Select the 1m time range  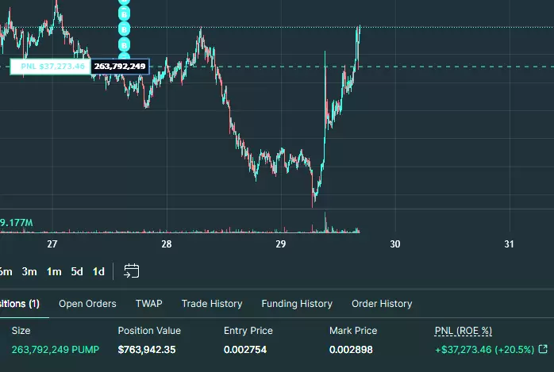[x=54, y=271]
